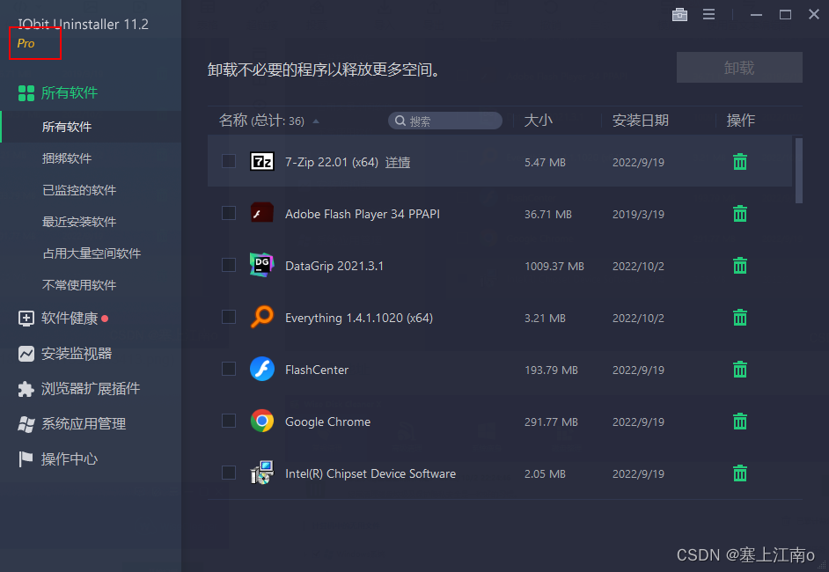Open the 详情 link for 7-Zip
Screen dimensions: 829x572
click(398, 162)
